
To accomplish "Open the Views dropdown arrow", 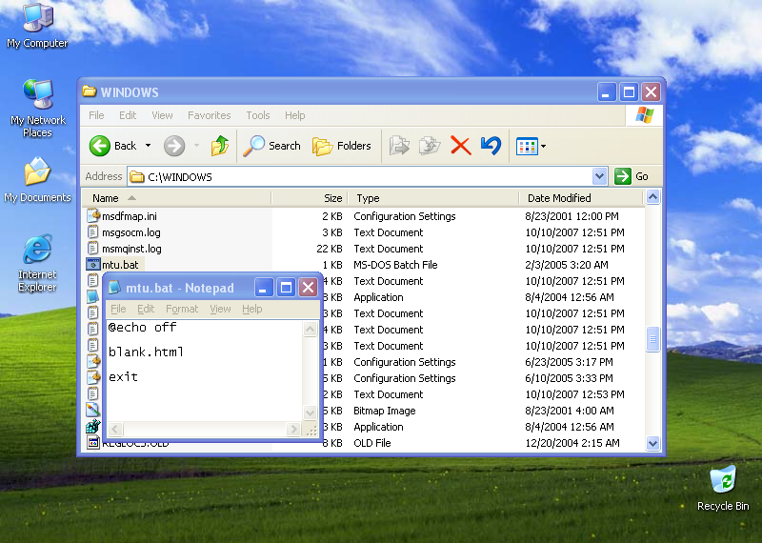I will tap(543, 146).
